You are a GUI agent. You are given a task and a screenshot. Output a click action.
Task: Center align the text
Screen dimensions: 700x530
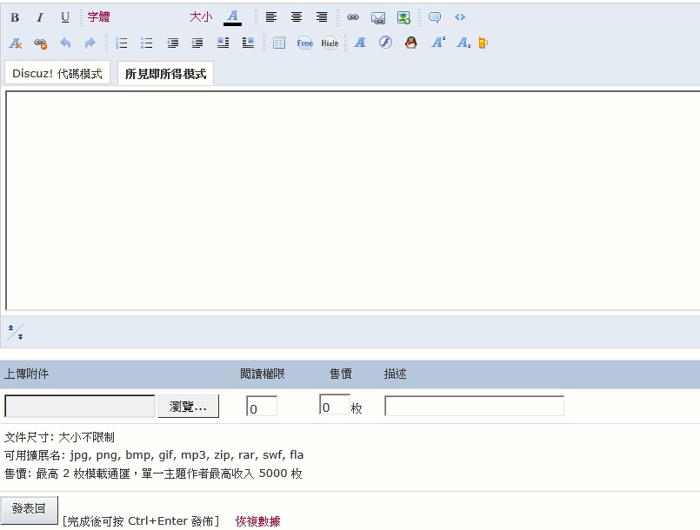pyautogui.click(x=296, y=17)
